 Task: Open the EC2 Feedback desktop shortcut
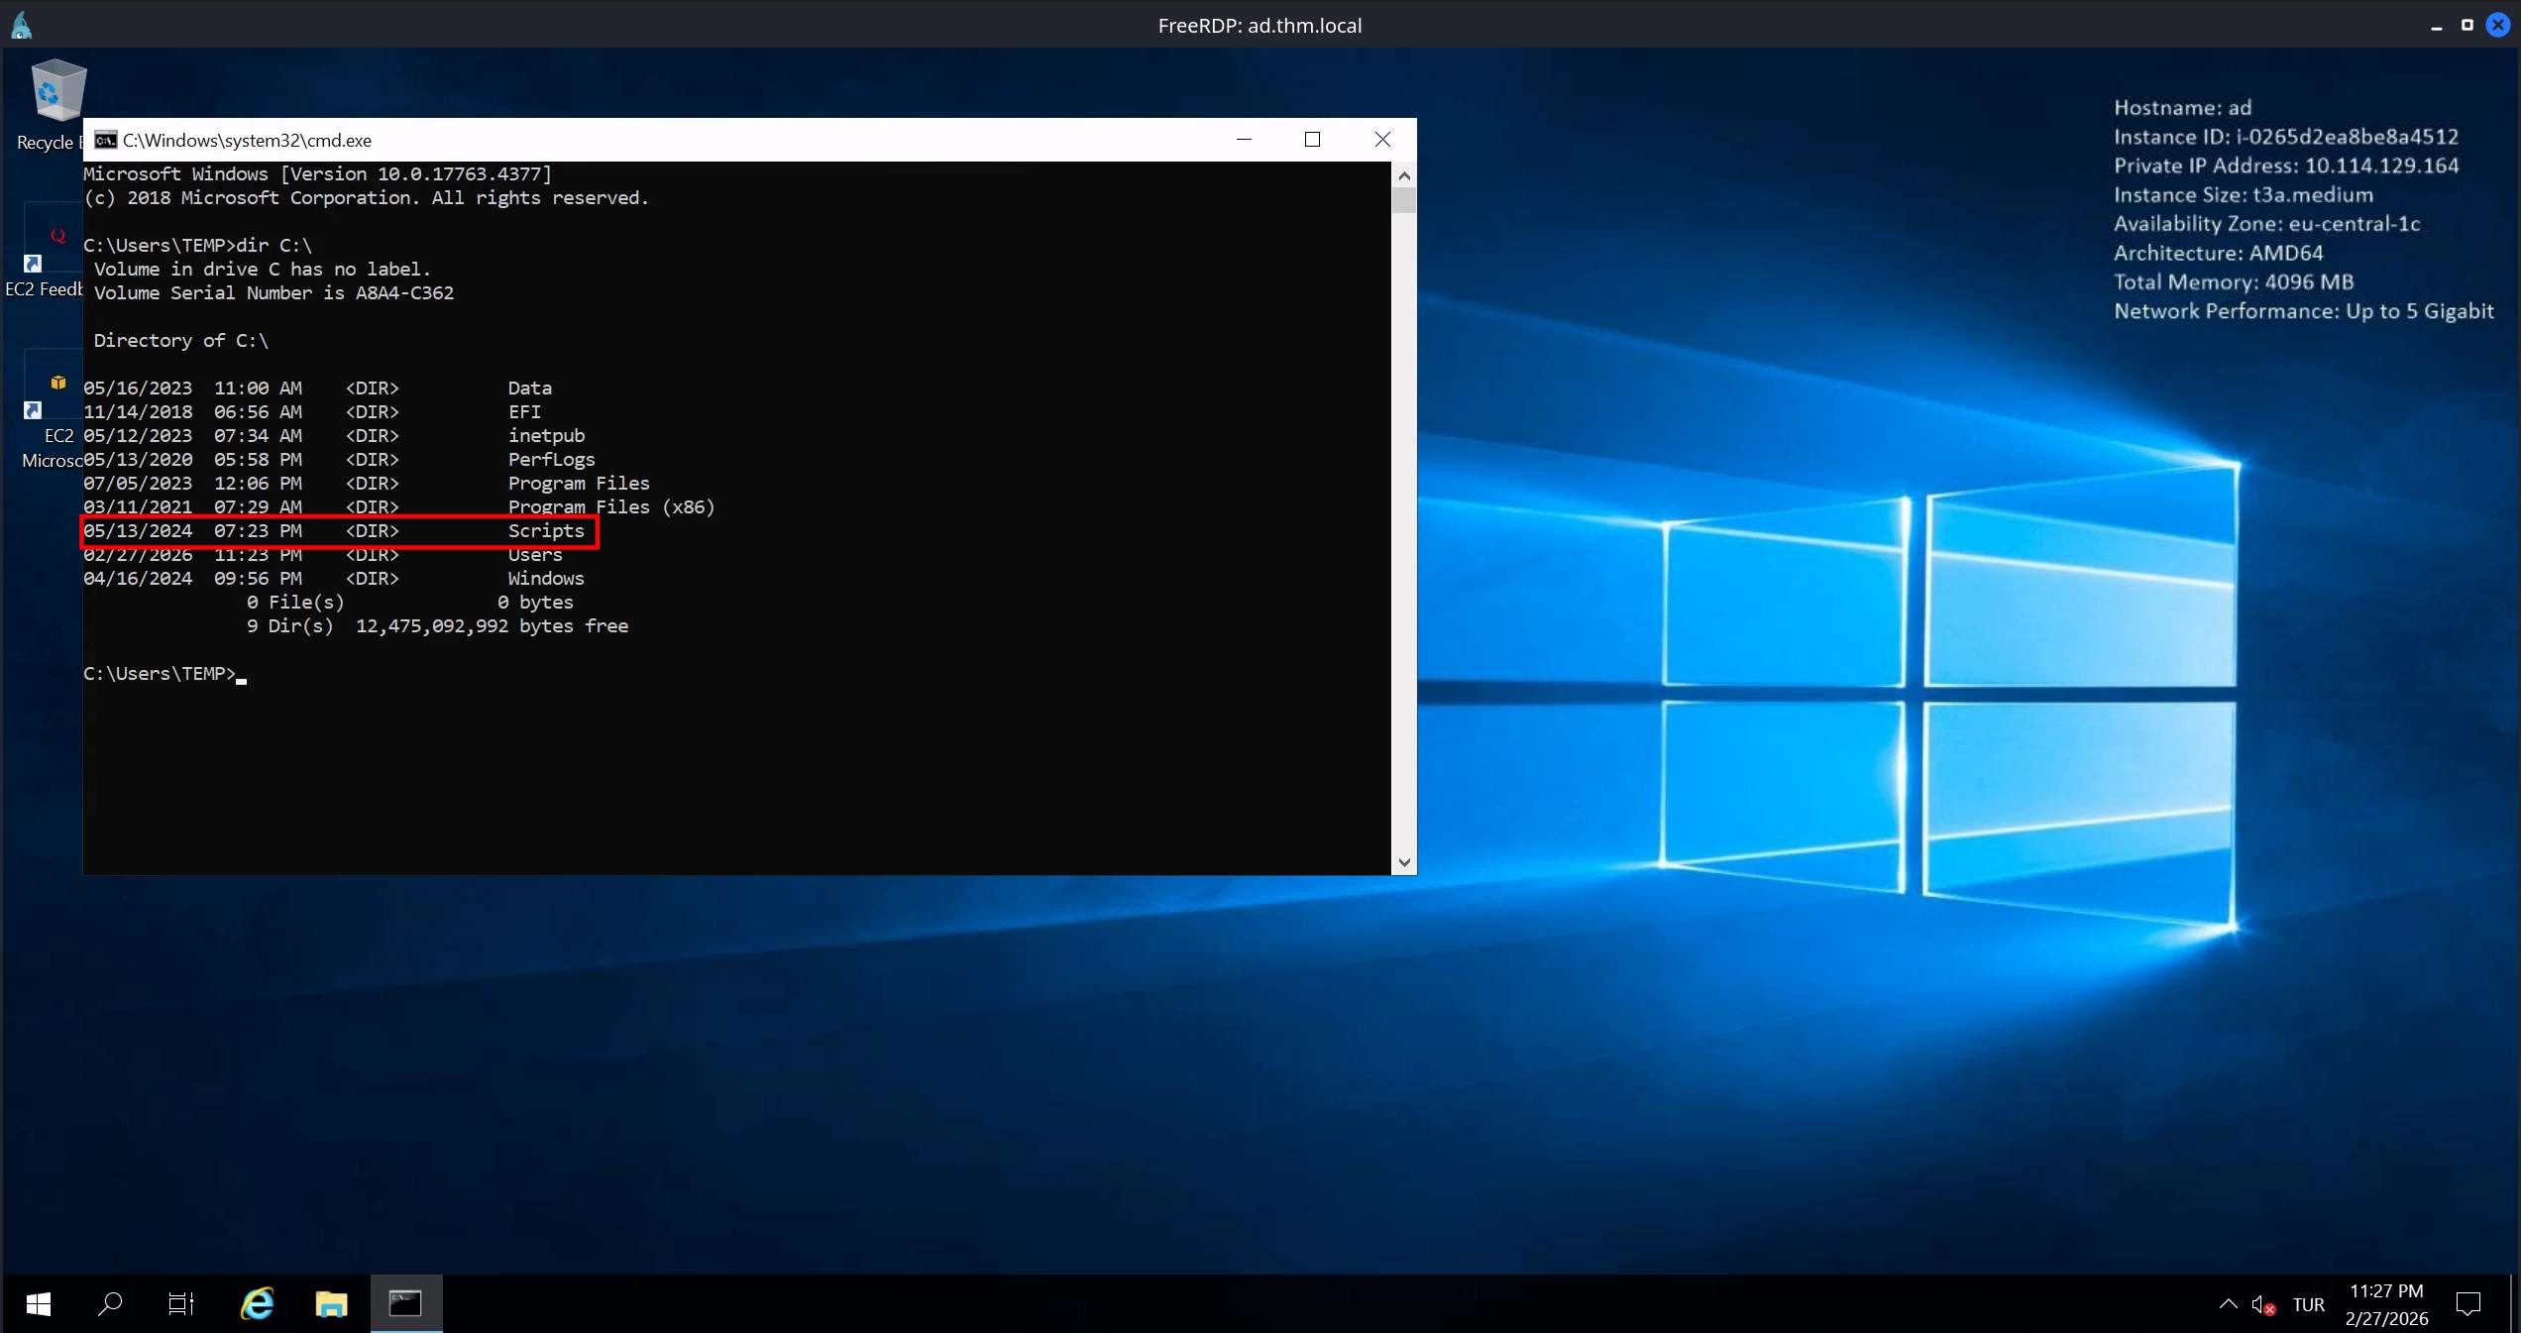click(55, 243)
